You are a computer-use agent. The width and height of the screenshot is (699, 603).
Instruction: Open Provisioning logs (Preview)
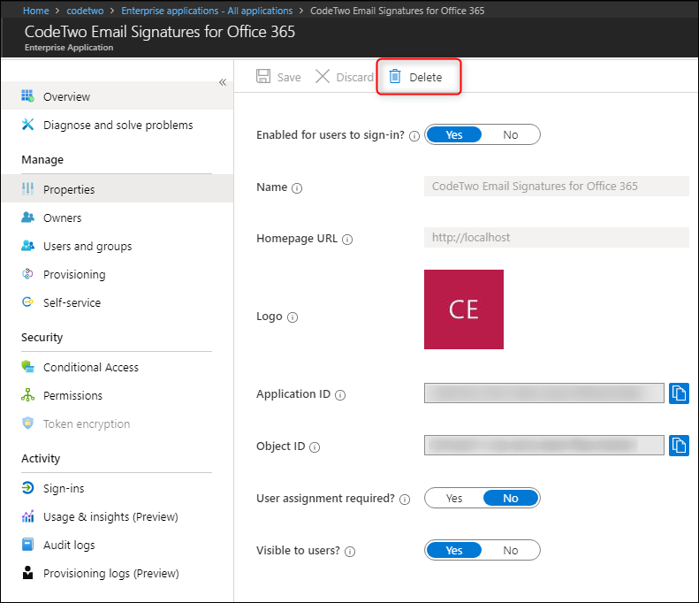point(118,573)
